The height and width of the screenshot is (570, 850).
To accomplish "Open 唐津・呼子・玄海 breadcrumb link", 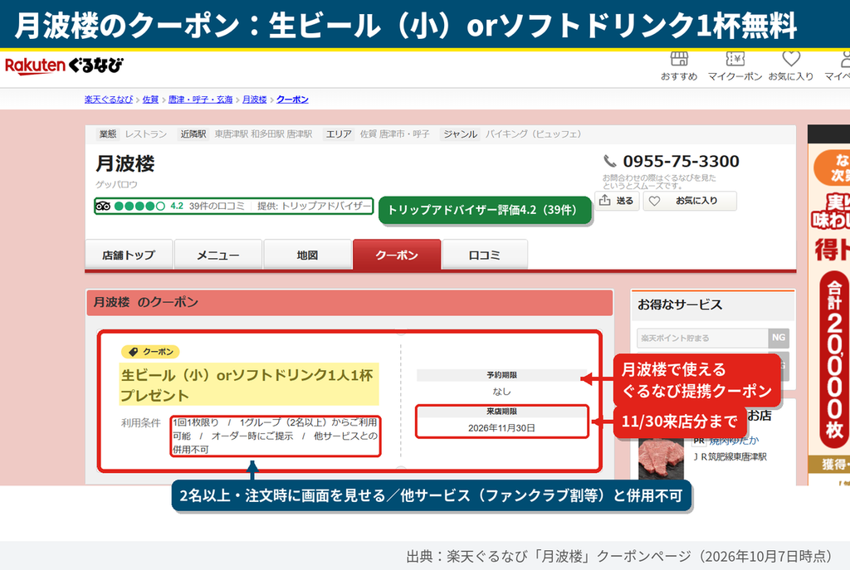I will tap(200, 100).
